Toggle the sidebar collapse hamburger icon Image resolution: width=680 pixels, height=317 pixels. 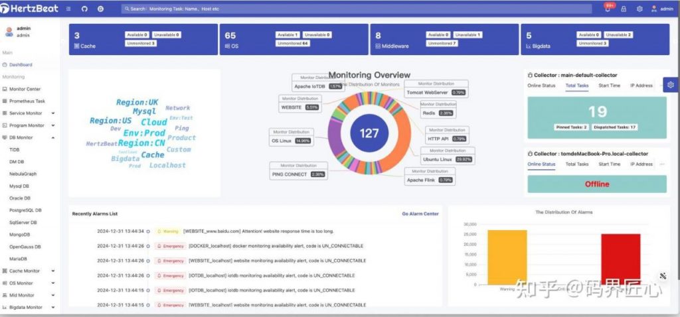click(x=69, y=9)
